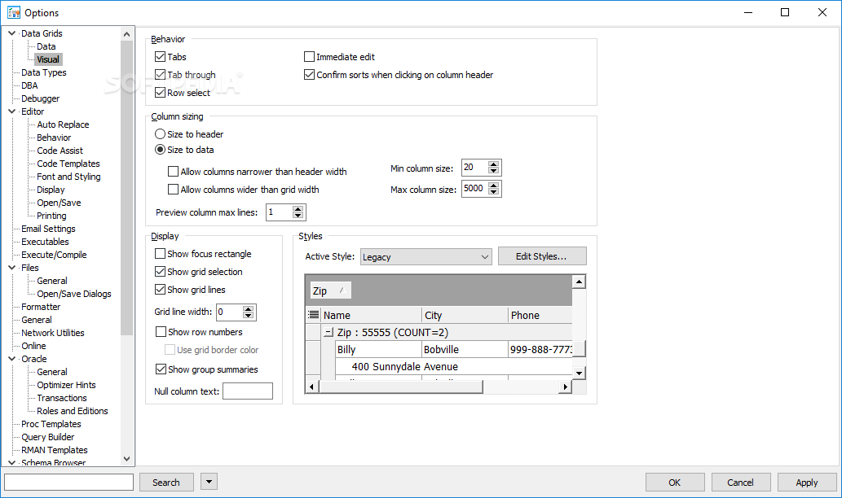Click the Min column size spinner arrows

tap(493, 168)
